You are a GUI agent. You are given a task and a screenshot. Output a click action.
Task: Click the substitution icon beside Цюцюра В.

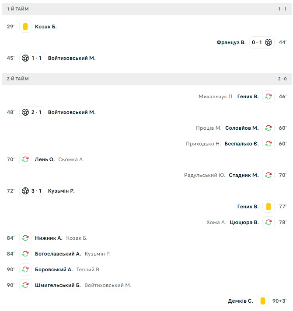pos(269,222)
